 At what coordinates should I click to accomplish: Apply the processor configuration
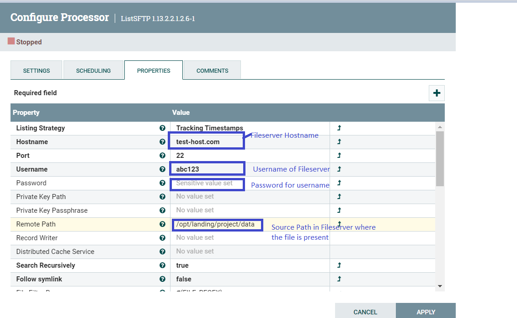(x=426, y=311)
